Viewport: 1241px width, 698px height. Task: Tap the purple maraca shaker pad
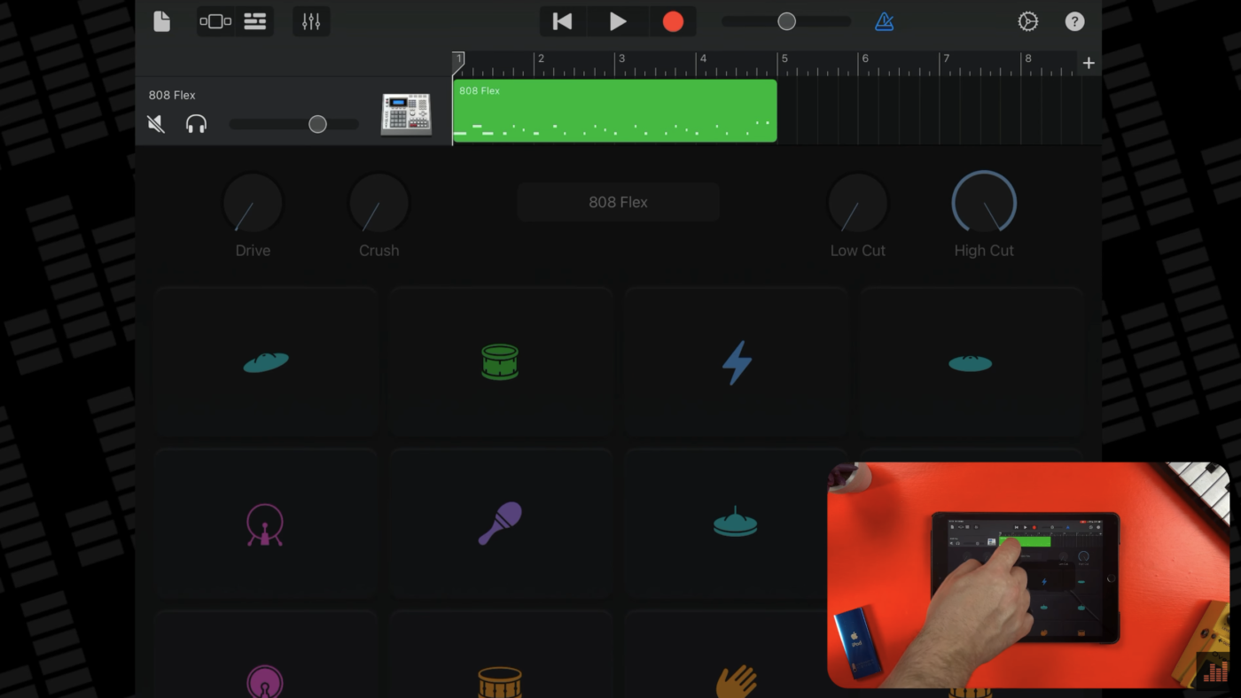500,523
